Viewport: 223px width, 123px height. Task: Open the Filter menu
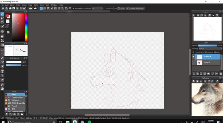pos(18,5)
